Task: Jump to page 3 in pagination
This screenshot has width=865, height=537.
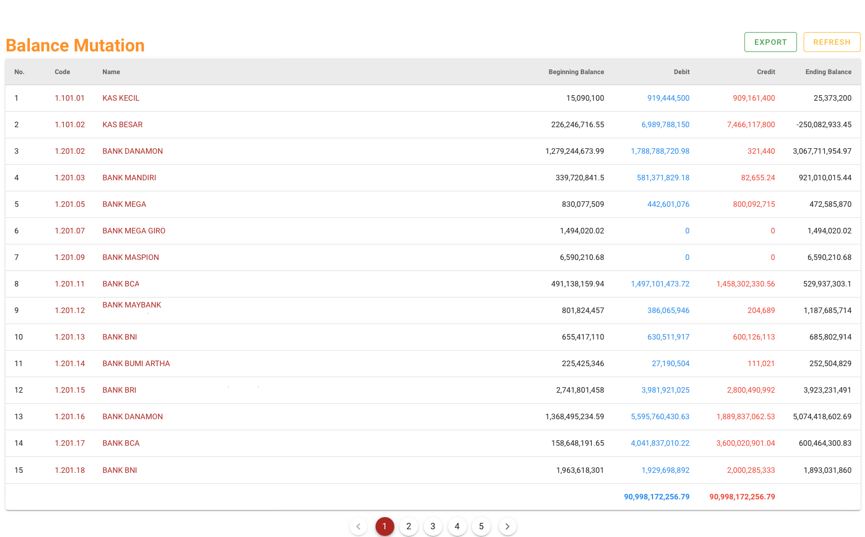Action: [x=433, y=526]
